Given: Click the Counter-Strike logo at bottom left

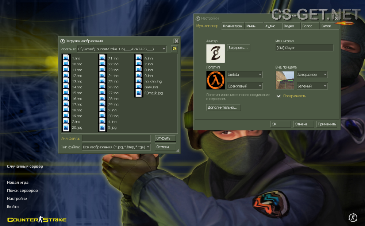Looking at the screenshot, I should [37, 219].
